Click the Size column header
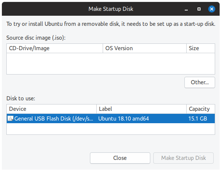The width and height of the screenshot is (223, 173). [x=201, y=48]
